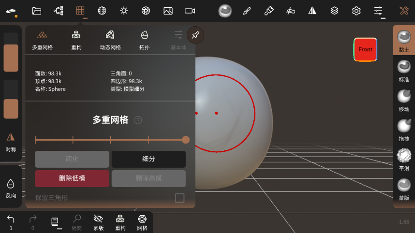Select the 蒙版 mask brush

[404, 189]
